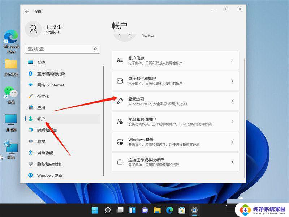
Task: Expand the 电子邮件和帐户 row chevron
Action: [232, 81]
